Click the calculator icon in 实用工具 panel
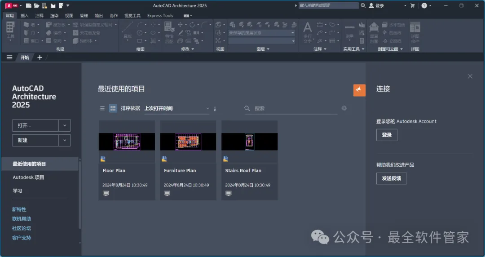485x257 pixels. [x=362, y=40]
